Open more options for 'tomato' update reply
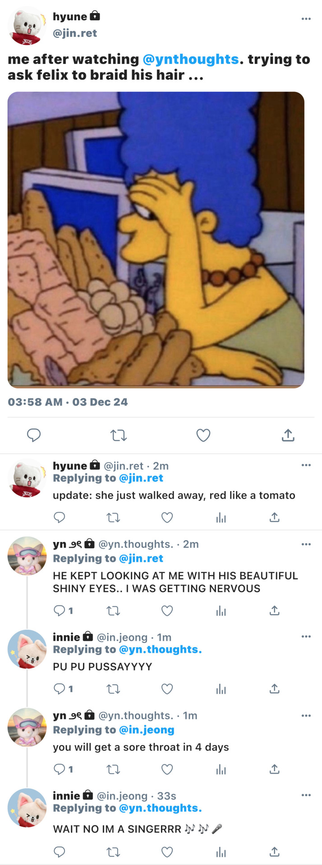 pos(306,465)
